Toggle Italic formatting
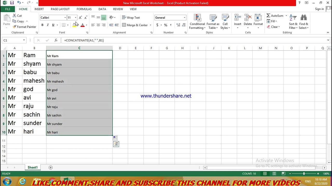The width and height of the screenshot is (332, 186). pyautogui.click(x=48, y=25)
